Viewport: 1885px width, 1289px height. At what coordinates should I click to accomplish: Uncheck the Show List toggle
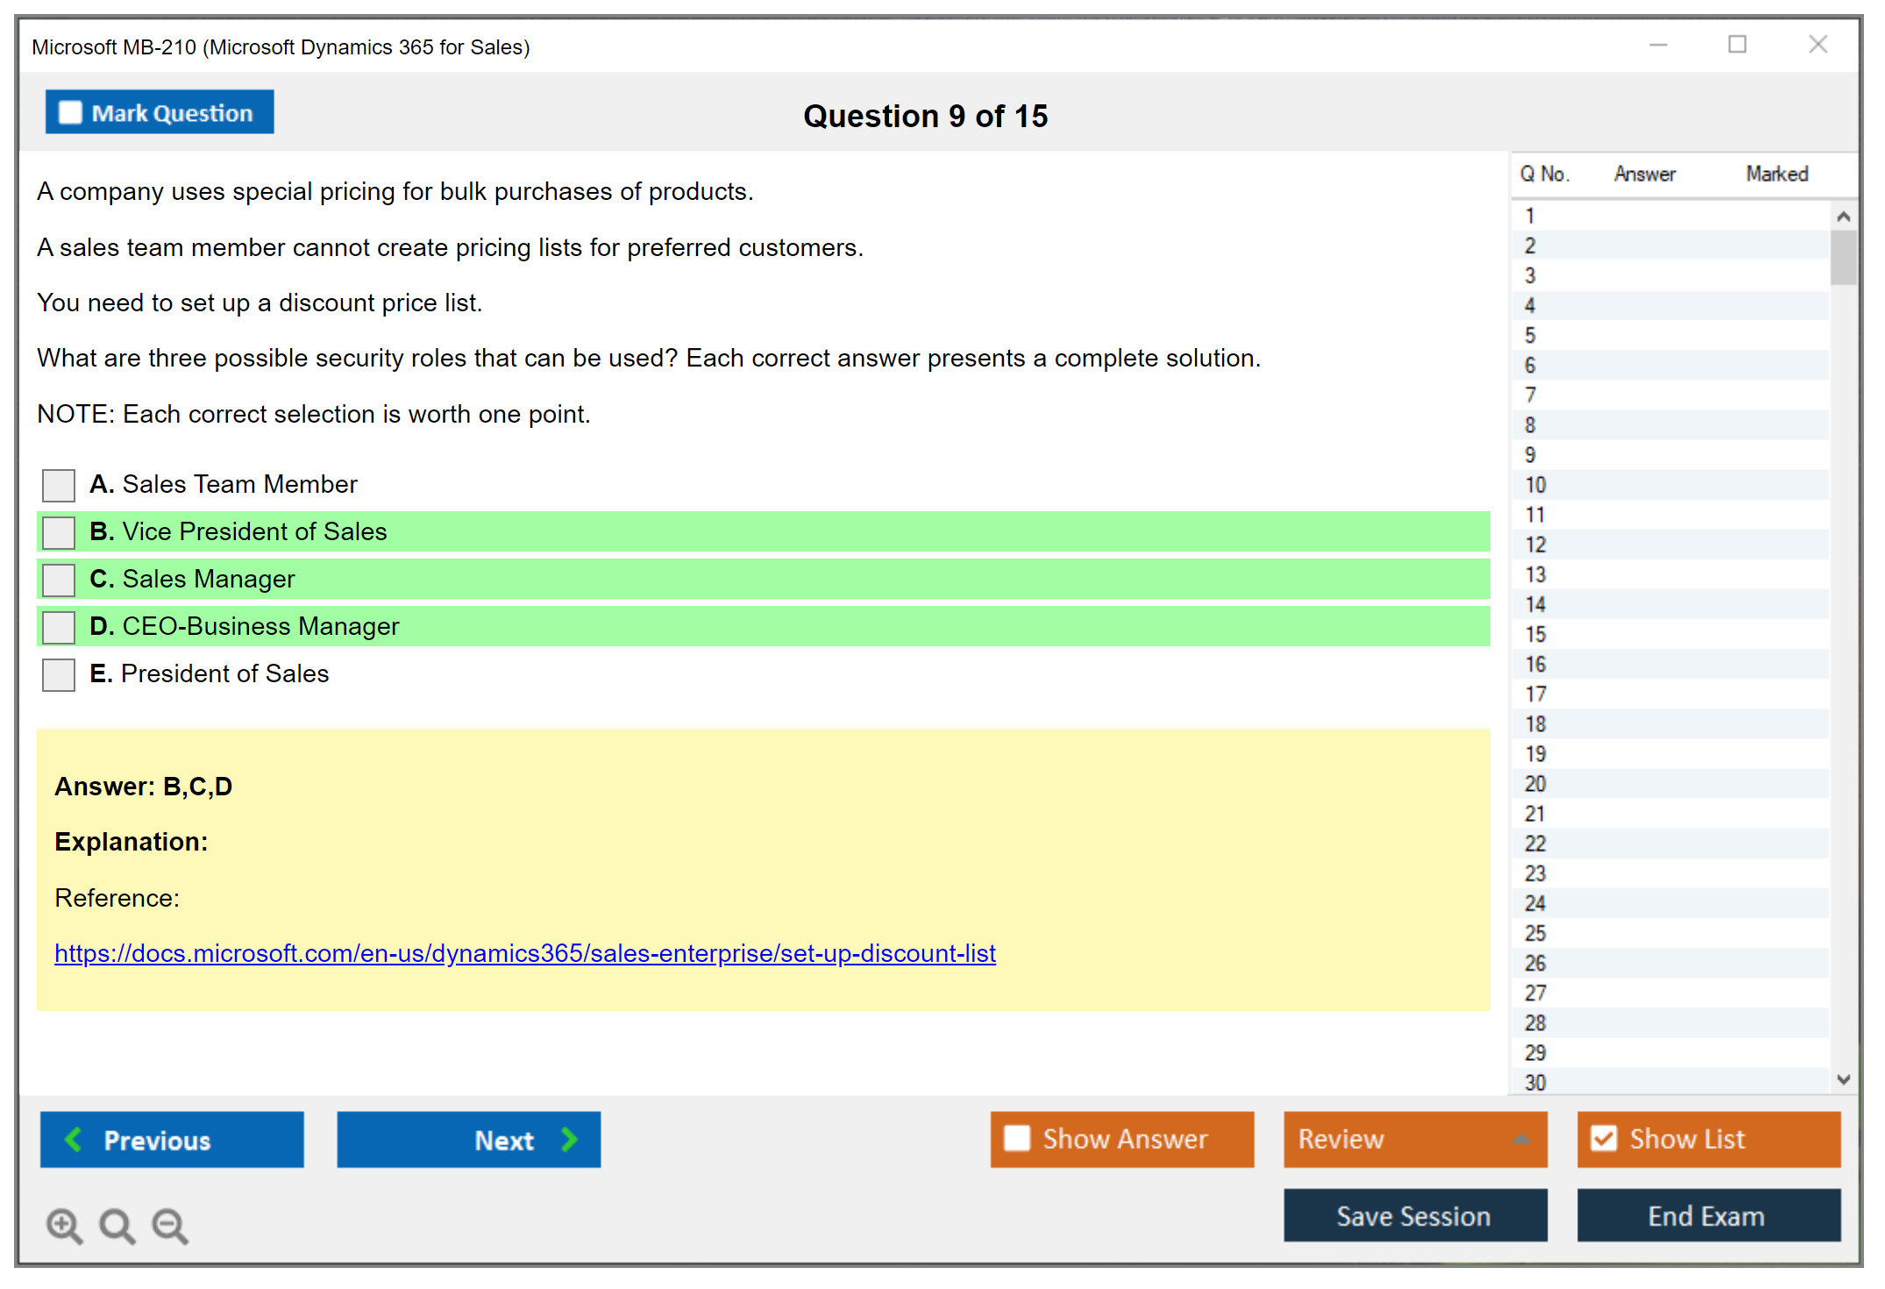pos(1604,1138)
